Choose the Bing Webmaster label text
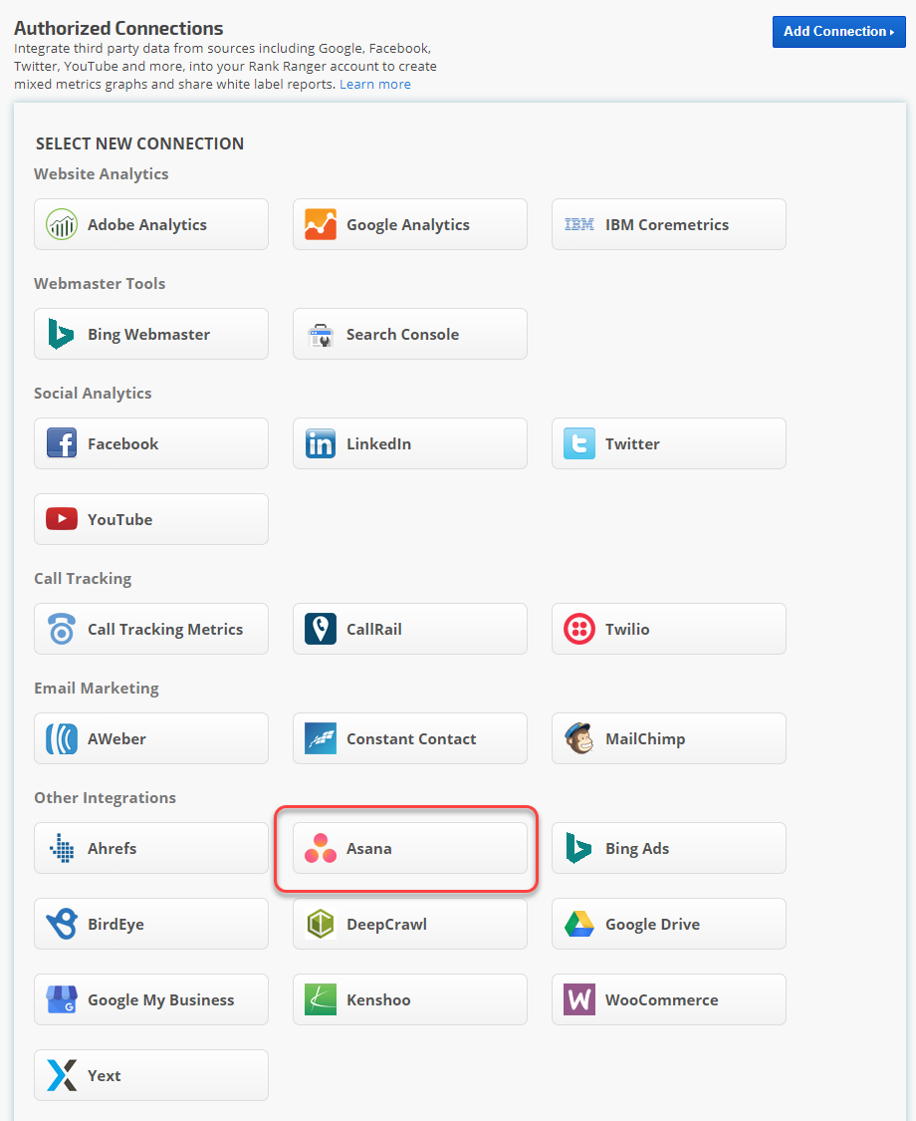916x1121 pixels. [x=148, y=335]
